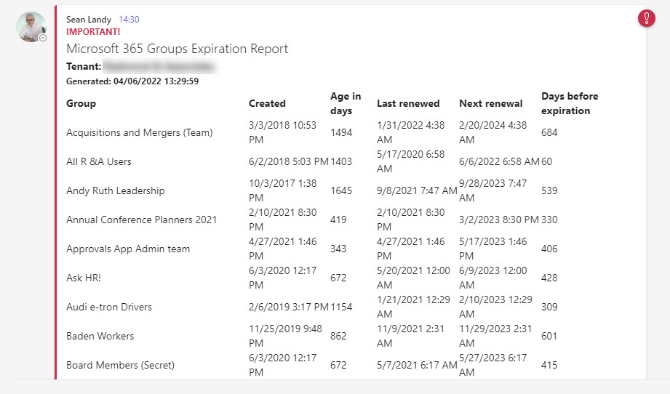
Task: Click the red important exclamation icon
Action: click(647, 18)
